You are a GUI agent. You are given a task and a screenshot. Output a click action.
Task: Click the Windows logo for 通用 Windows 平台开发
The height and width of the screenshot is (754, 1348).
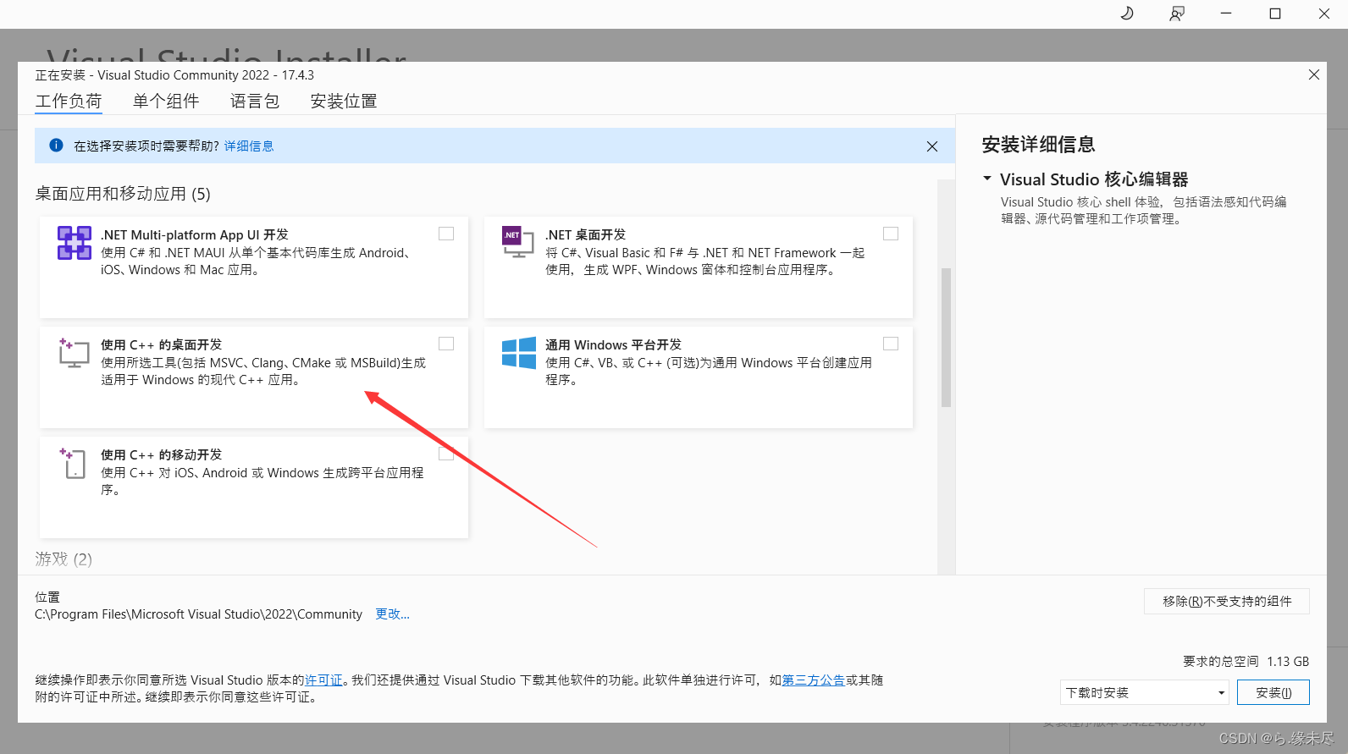pyautogui.click(x=518, y=353)
